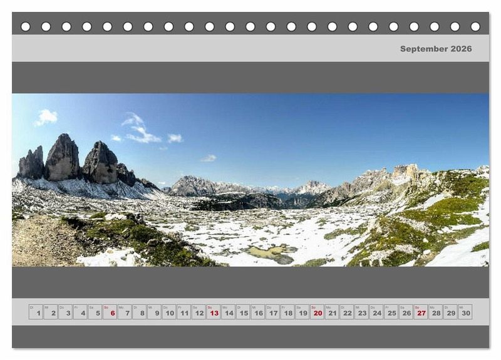This screenshot has width=501, height=360.
Task: Select day 18 in the calendar strip
Action: tap(287, 312)
